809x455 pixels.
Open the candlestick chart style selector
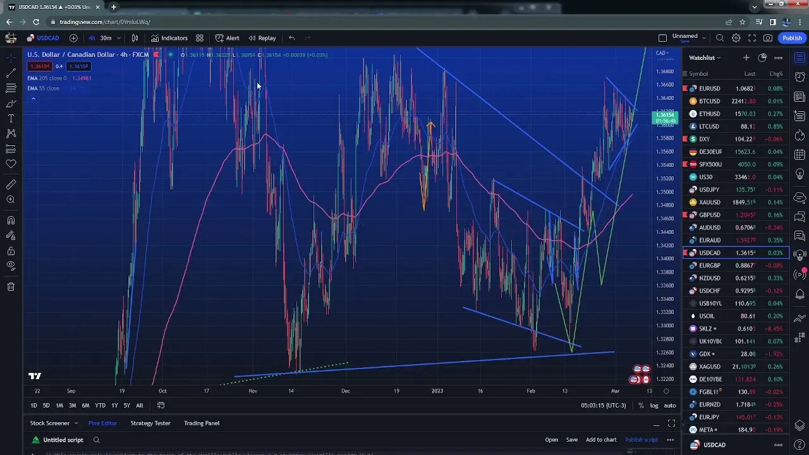(x=135, y=38)
